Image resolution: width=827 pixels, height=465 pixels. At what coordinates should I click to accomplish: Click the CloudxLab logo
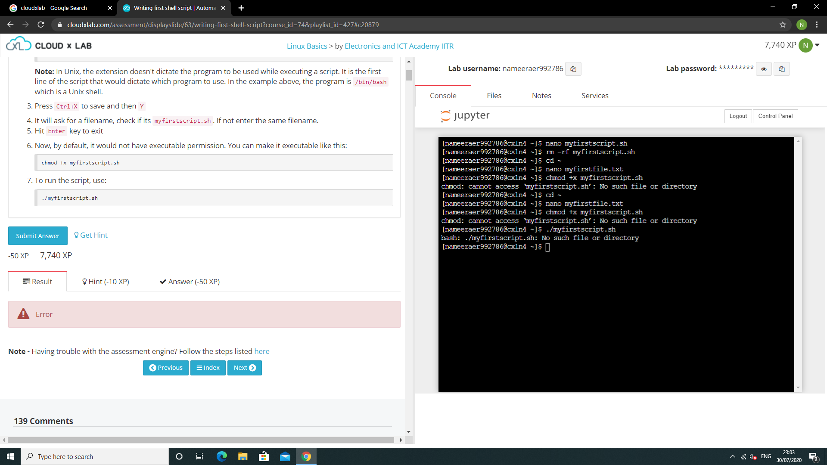click(x=49, y=45)
